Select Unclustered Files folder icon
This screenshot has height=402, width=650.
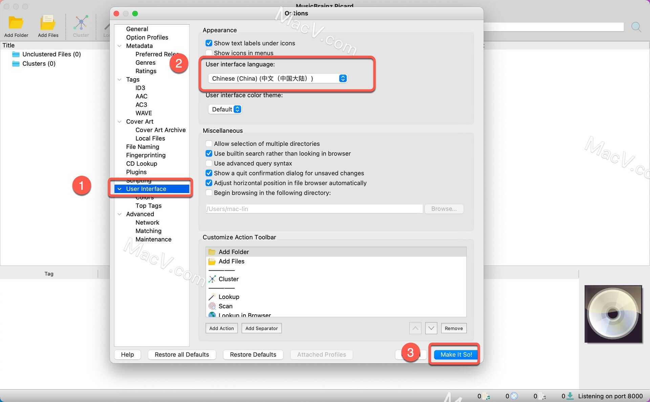[16, 54]
